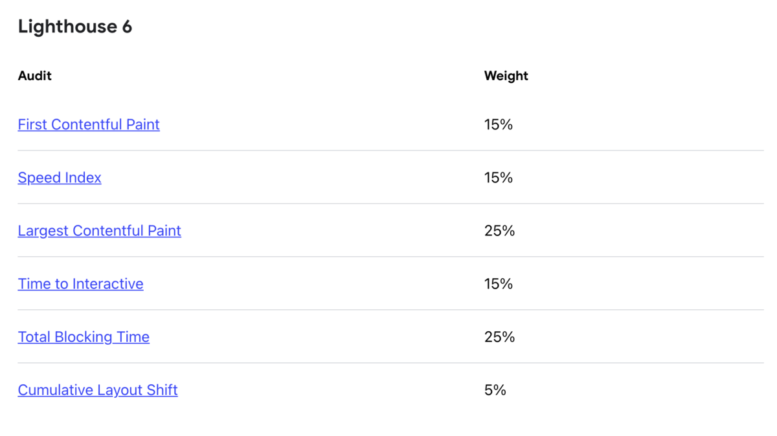
Task: Visit the Cumulative Layout Shift link
Action: coord(98,390)
